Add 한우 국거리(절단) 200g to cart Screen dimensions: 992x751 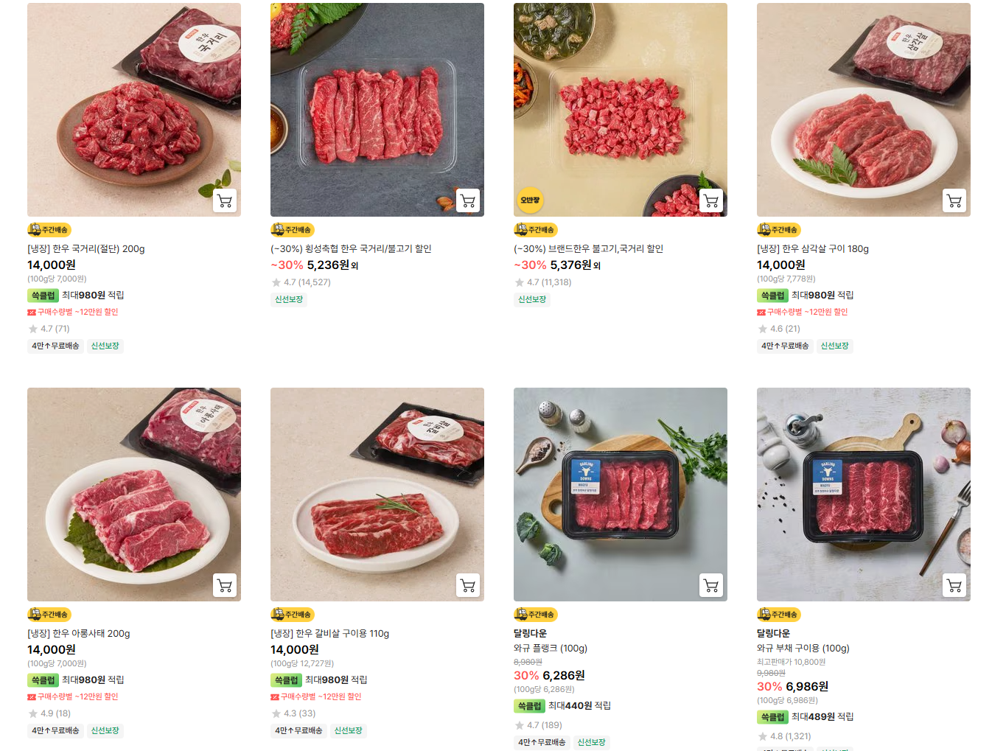[225, 200]
